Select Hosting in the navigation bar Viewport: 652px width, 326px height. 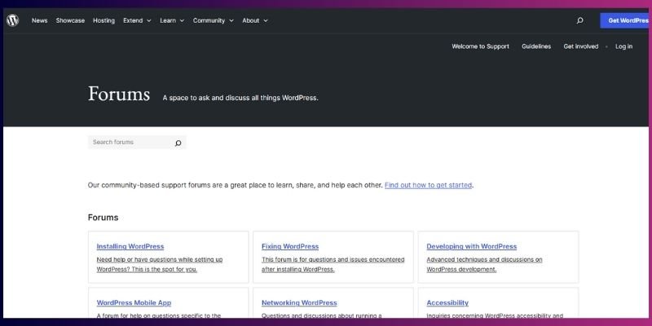pos(104,20)
